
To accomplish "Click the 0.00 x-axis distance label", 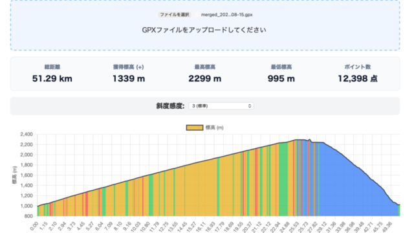I will (34, 226).
